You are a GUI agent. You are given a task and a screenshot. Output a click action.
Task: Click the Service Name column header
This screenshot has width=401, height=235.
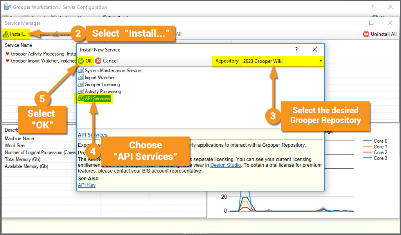coord(18,45)
